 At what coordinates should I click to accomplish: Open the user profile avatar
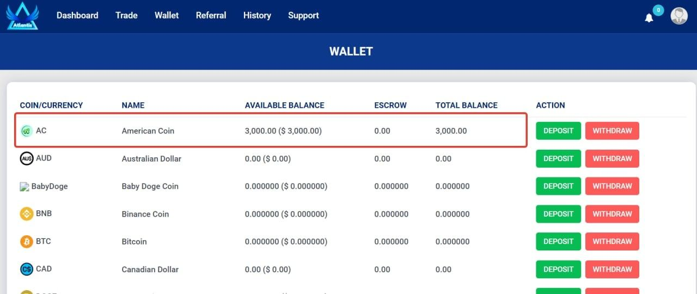click(x=679, y=16)
